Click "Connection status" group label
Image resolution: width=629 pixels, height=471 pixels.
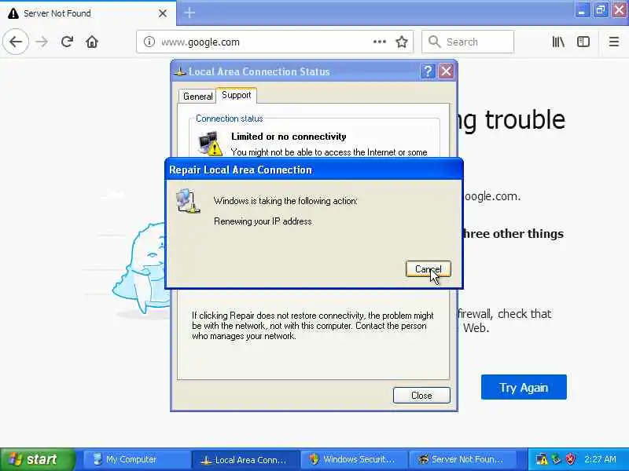(229, 119)
